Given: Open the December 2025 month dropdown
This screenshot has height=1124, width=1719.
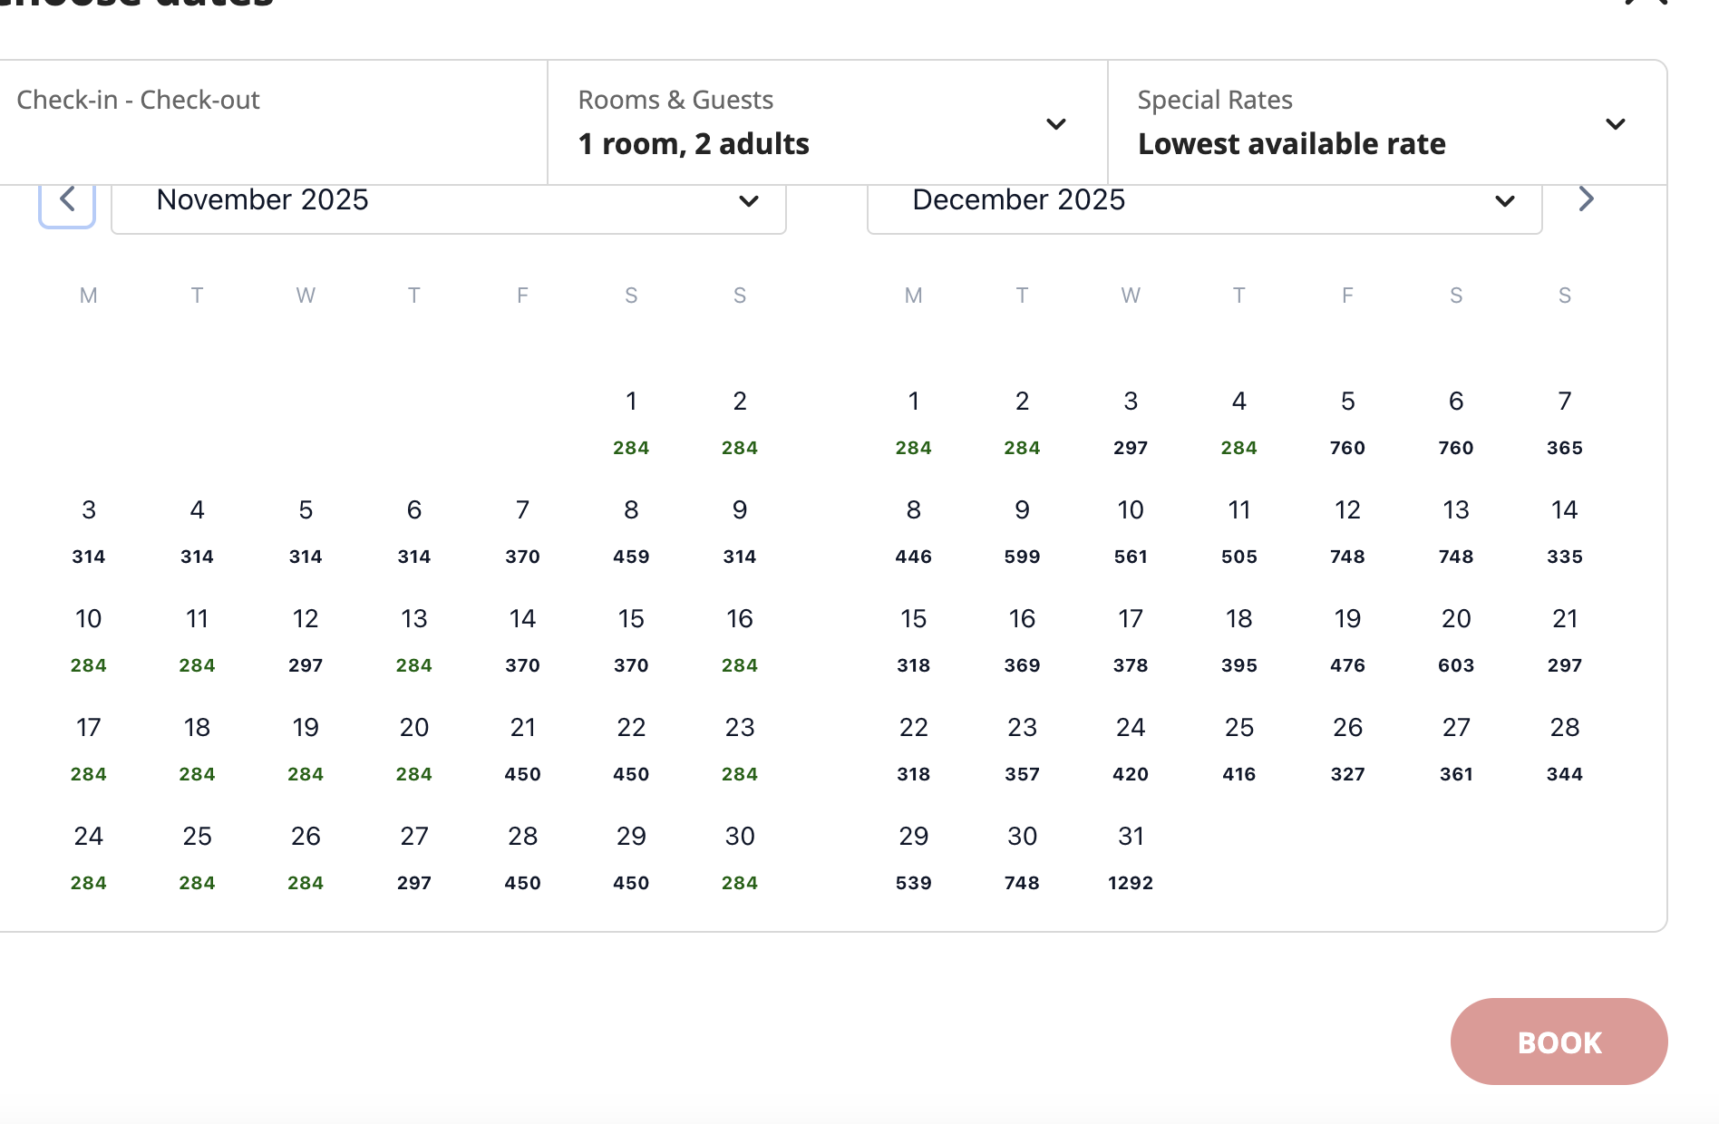Looking at the screenshot, I should tap(1204, 201).
